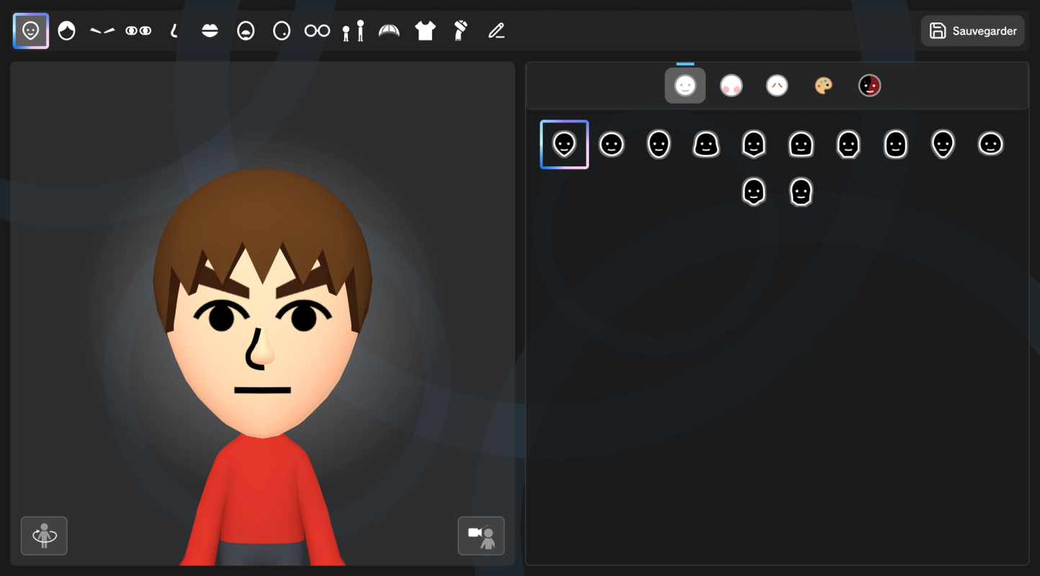The width and height of the screenshot is (1040, 576).
Task: Choose the ninth face shape in top row
Action: [x=943, y=145]
